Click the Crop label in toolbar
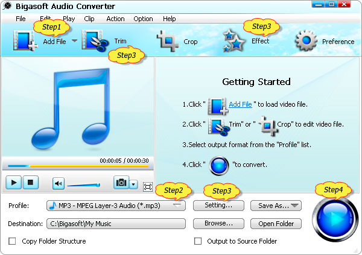Viewport: 362px width, 255px height. [190, 42]
